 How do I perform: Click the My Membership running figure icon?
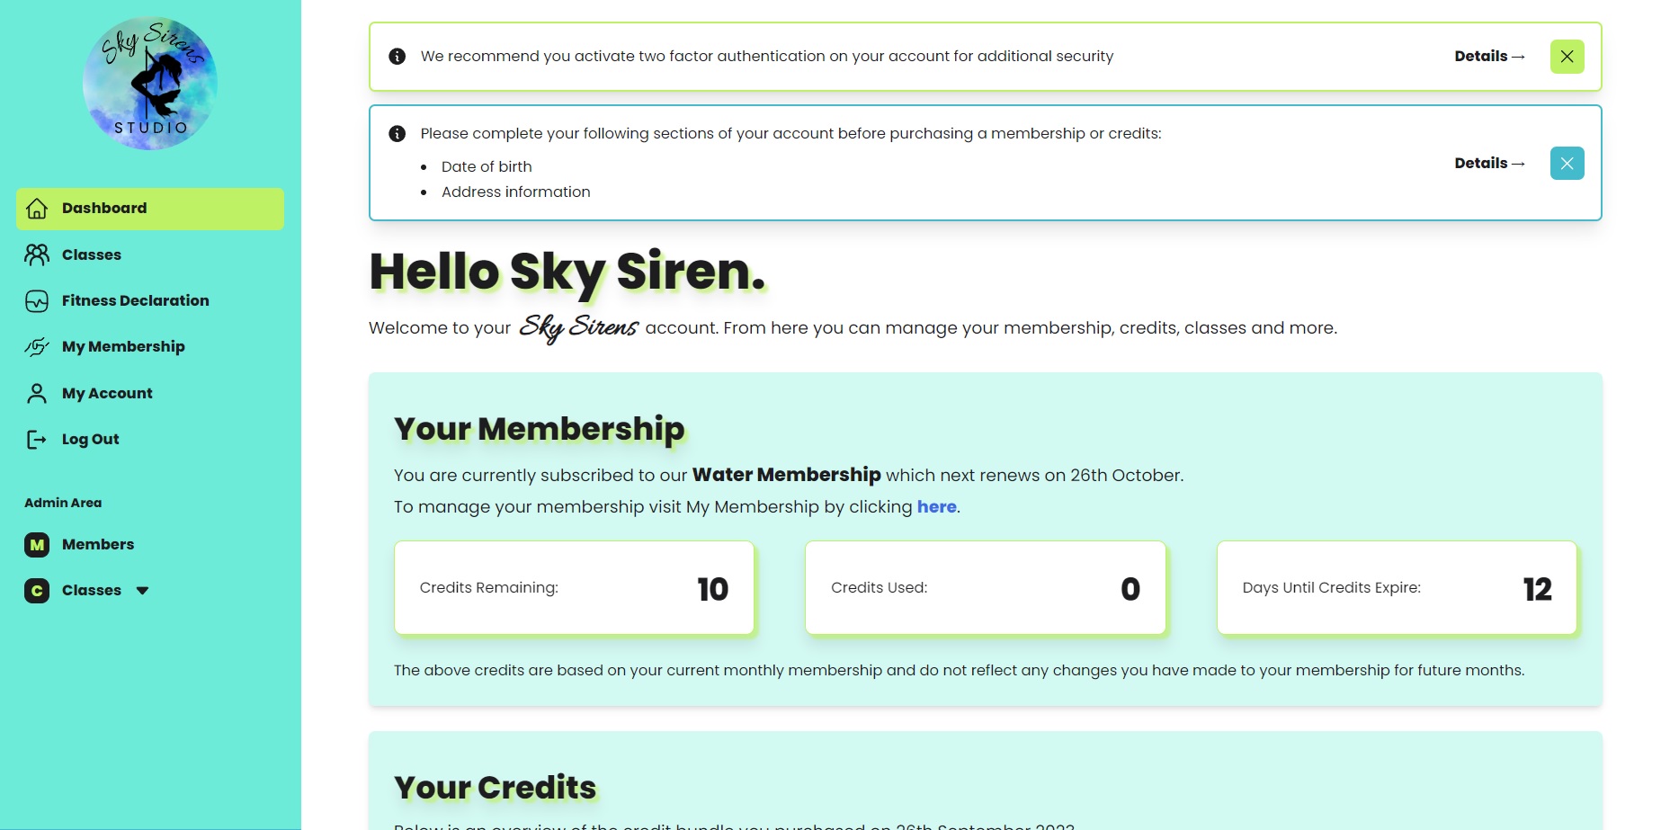[x=36, y=346]
